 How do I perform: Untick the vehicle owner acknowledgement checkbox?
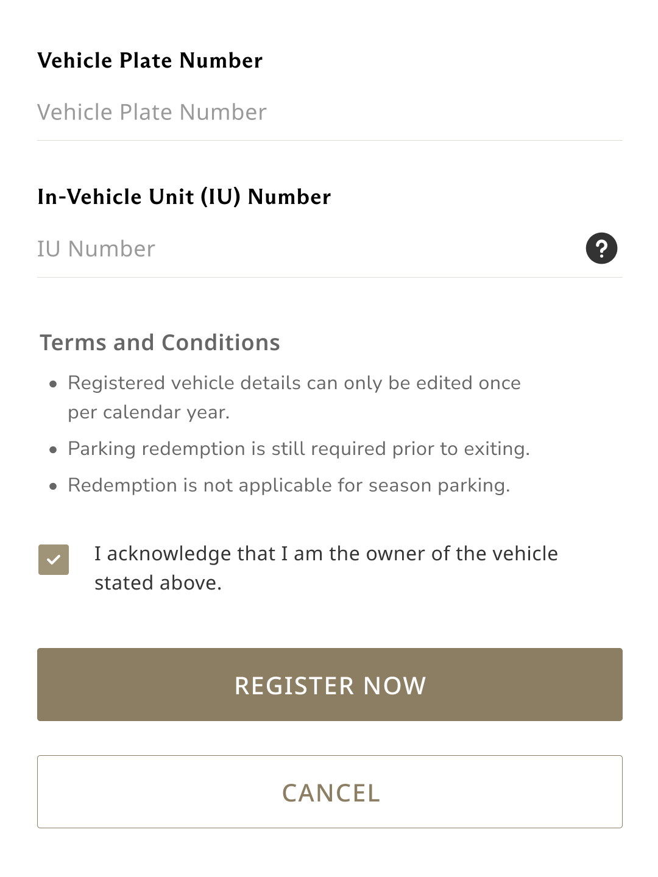click(54, 560)
